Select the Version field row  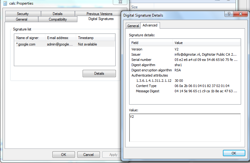tap(185, 49)
